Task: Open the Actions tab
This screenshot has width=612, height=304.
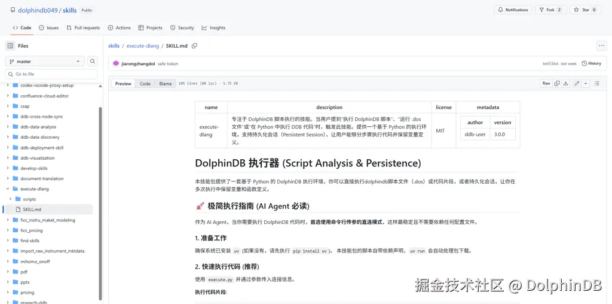Action: (x=119, y=28)
